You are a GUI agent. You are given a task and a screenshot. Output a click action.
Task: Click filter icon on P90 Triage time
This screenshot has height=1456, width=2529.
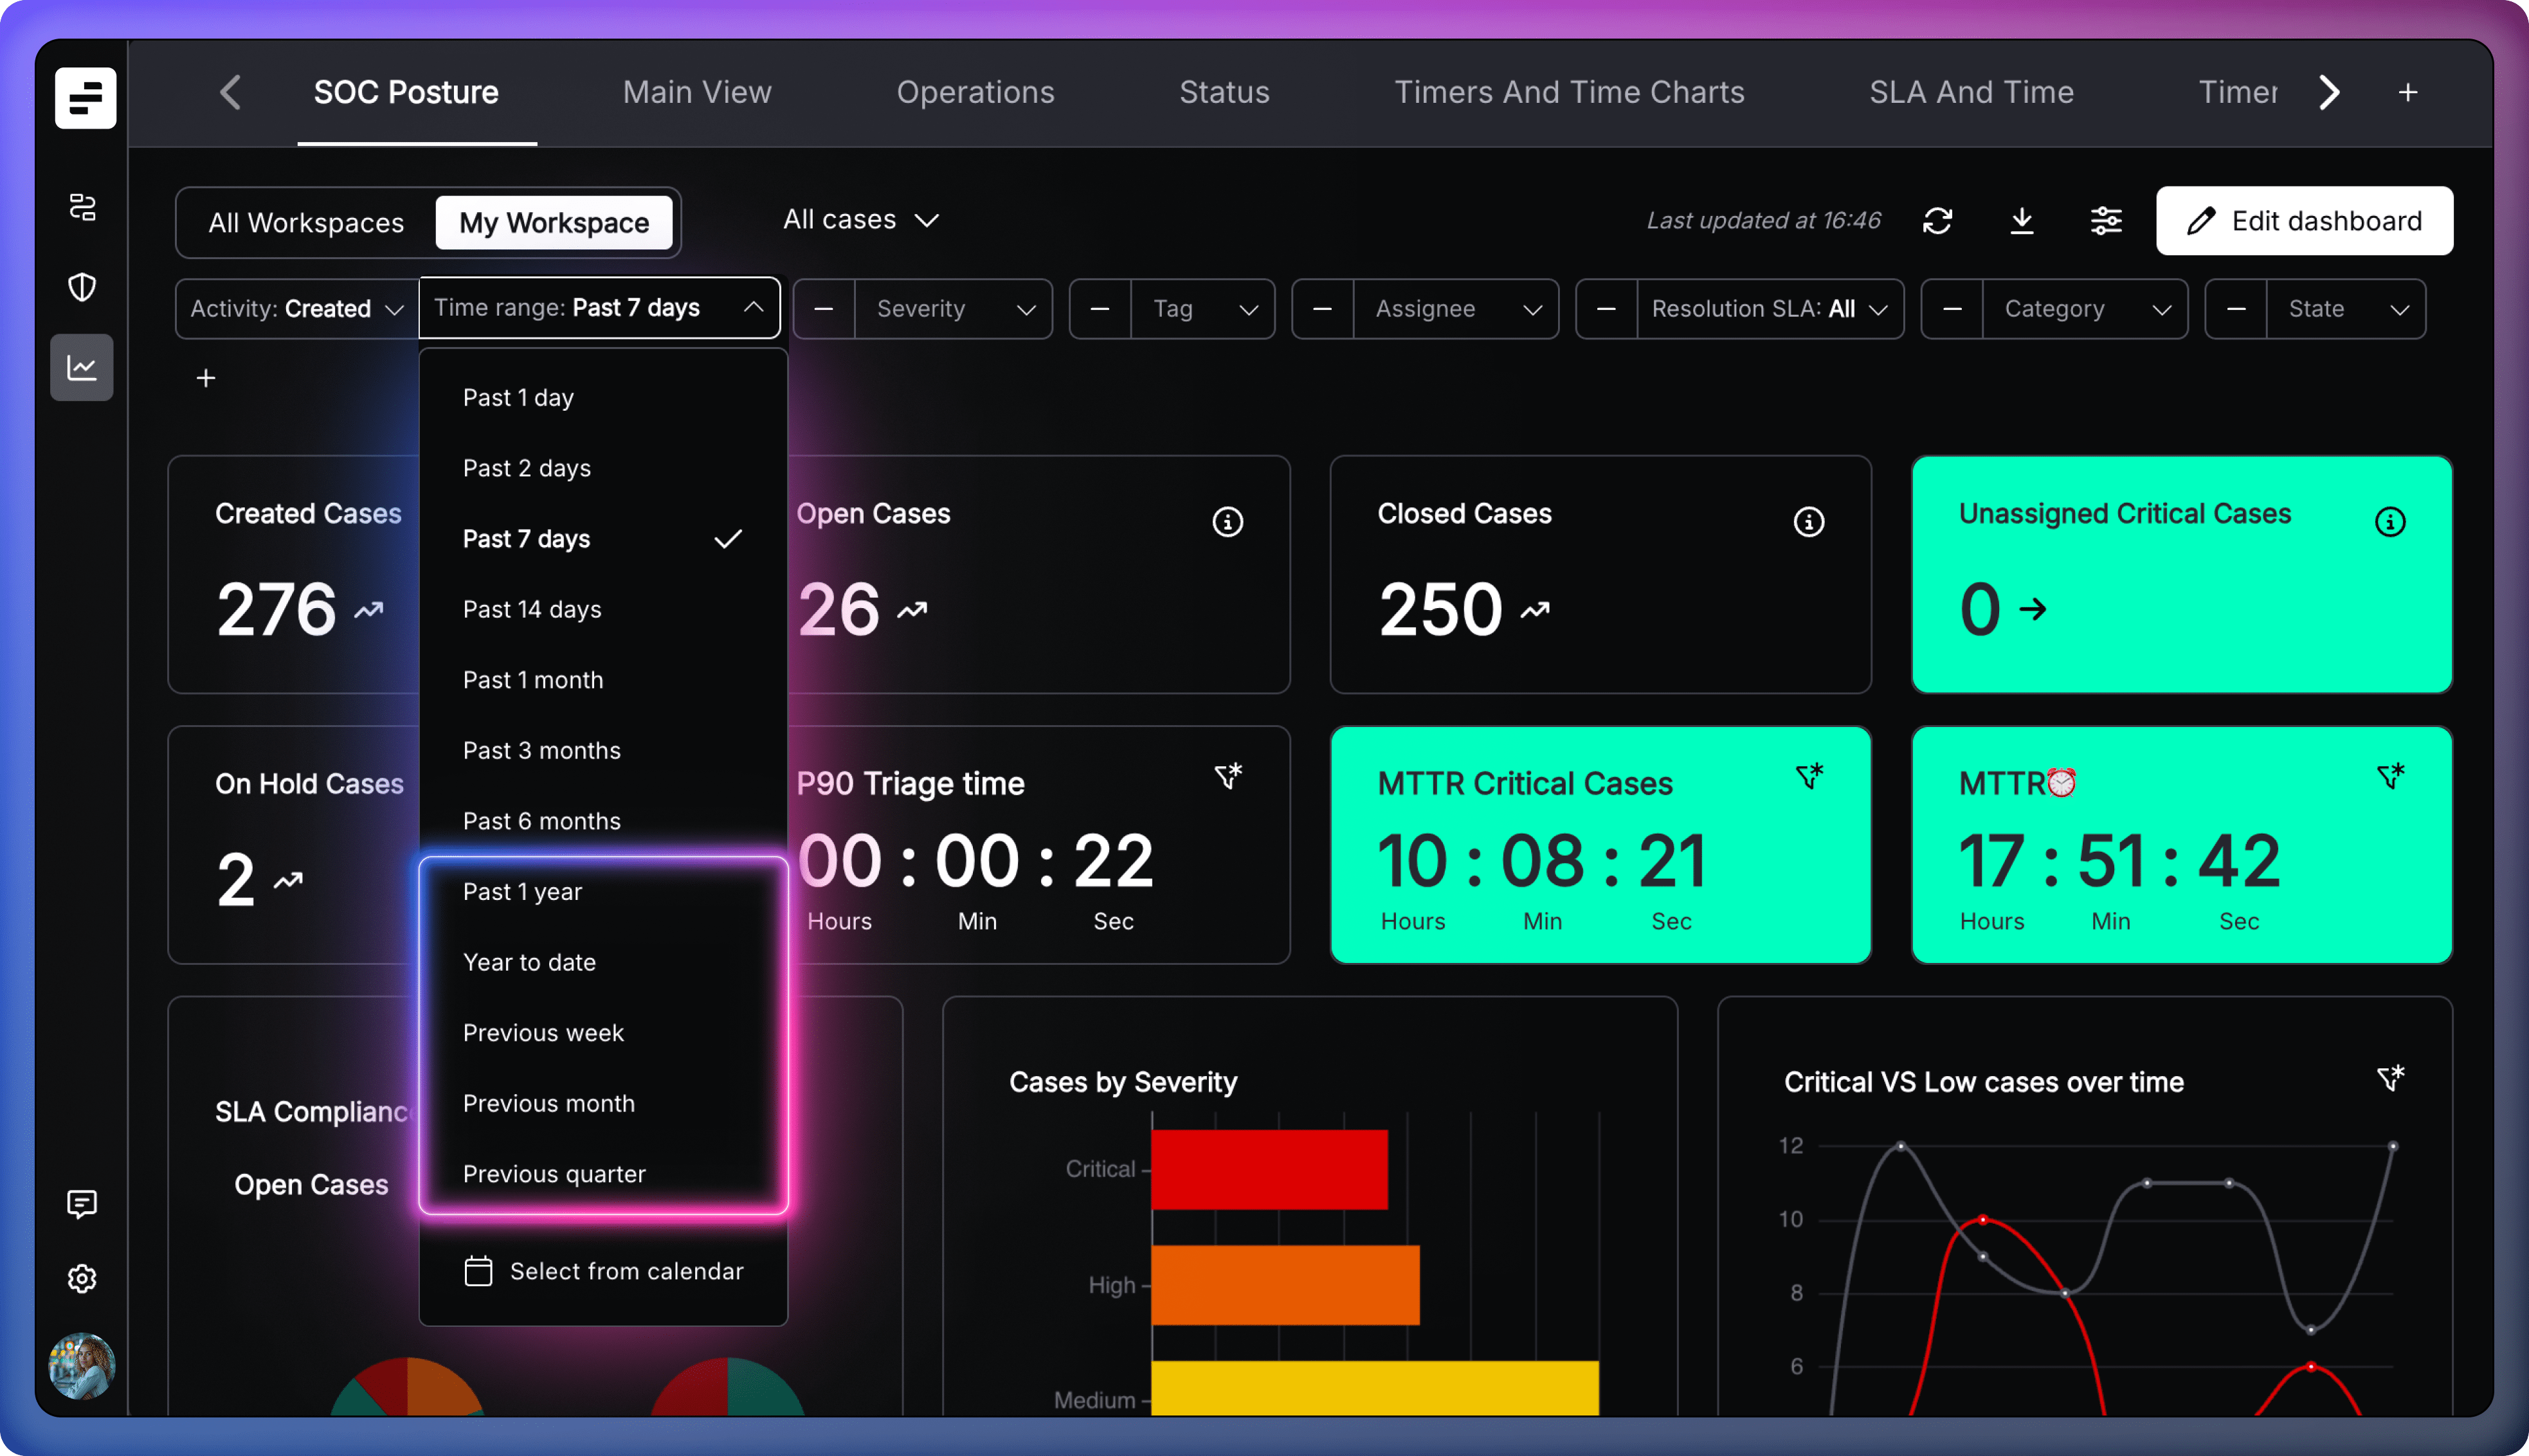(1228, 776)
